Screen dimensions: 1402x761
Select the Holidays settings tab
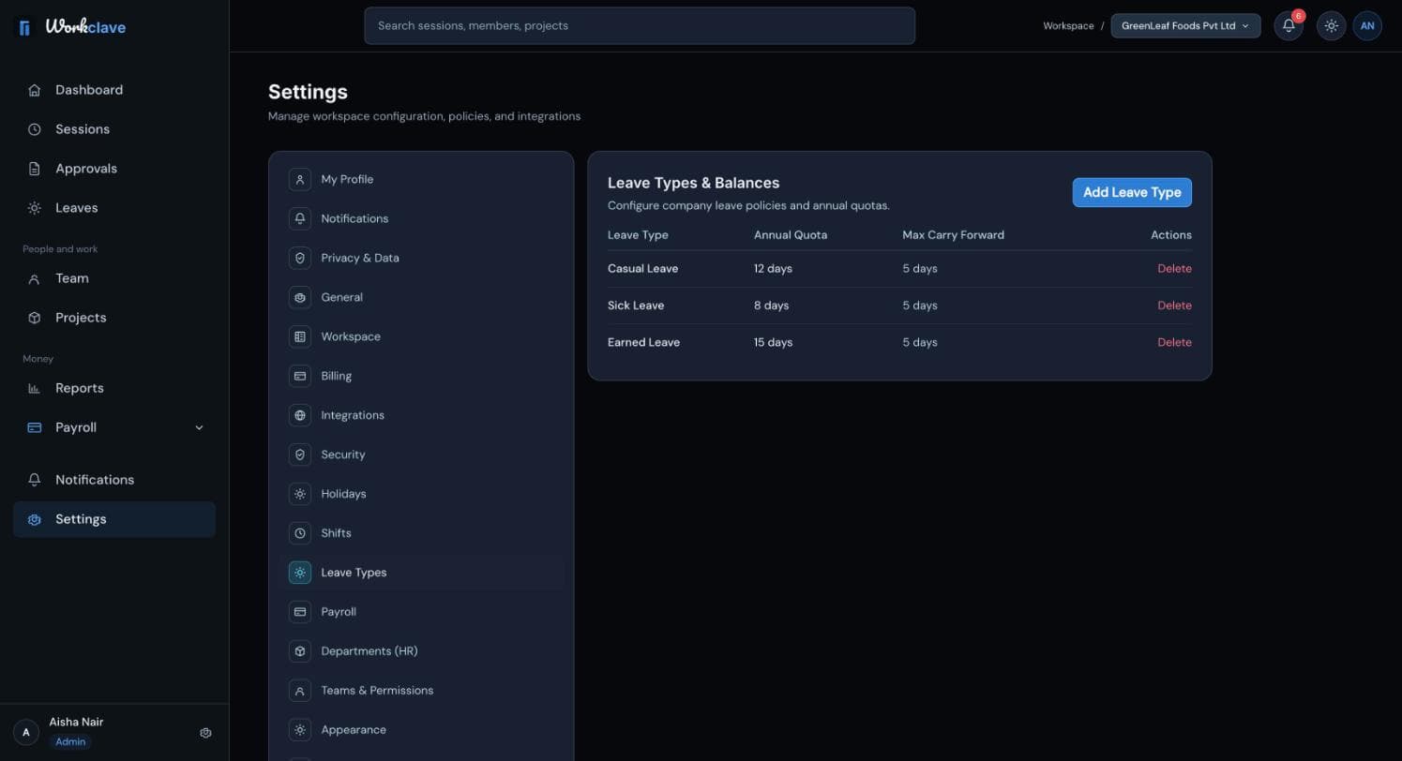point(422,494)
